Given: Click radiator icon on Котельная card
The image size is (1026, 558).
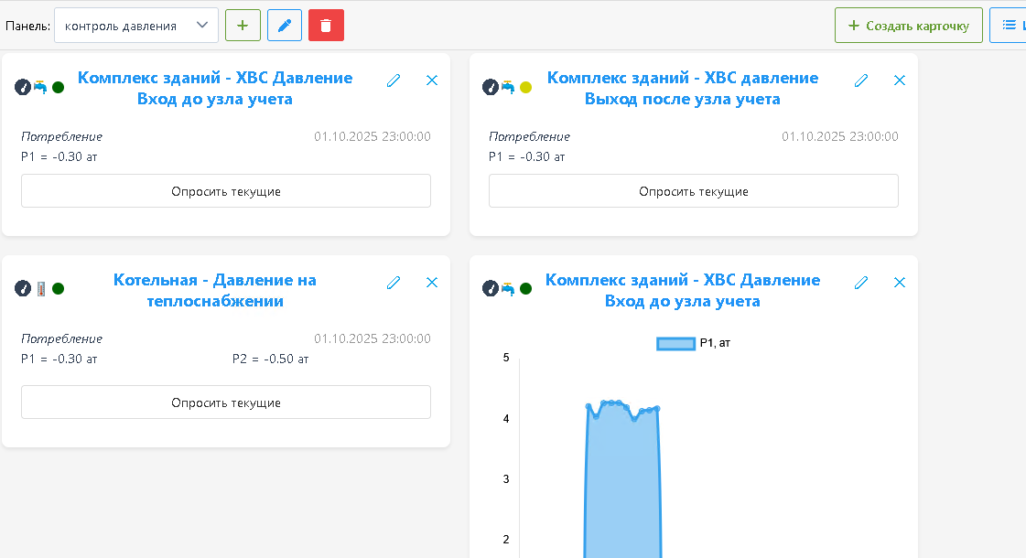Looking at the screenshot, I should click(x=41, y=289).
